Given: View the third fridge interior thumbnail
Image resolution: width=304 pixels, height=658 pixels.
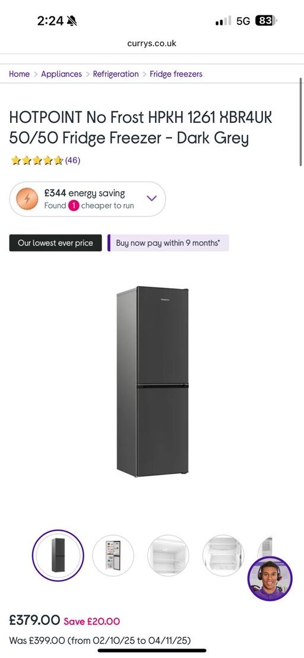Looking at the screenshot, I should [168, 555].
